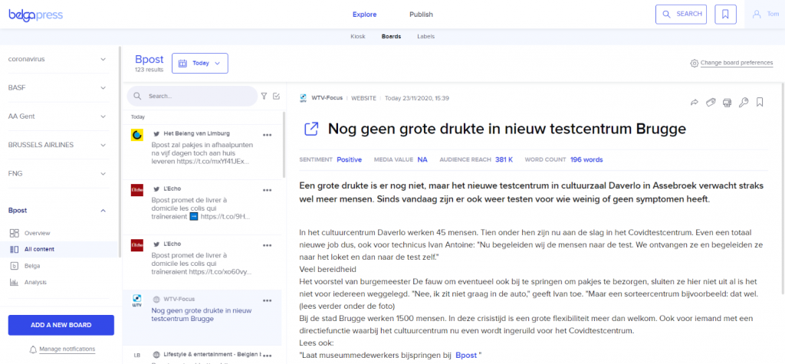Open options dots for first L'Echo item

point(268,190)
